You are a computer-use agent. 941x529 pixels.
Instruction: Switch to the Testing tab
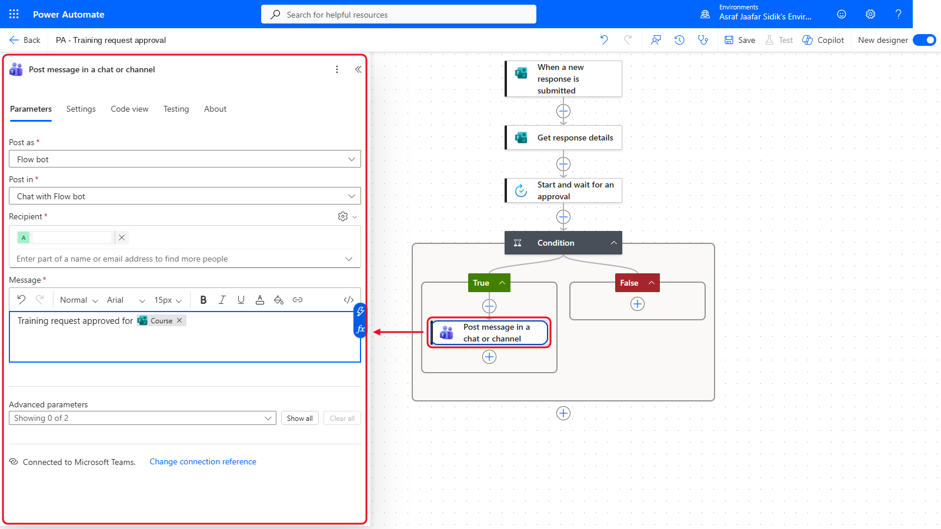[176, 109]
